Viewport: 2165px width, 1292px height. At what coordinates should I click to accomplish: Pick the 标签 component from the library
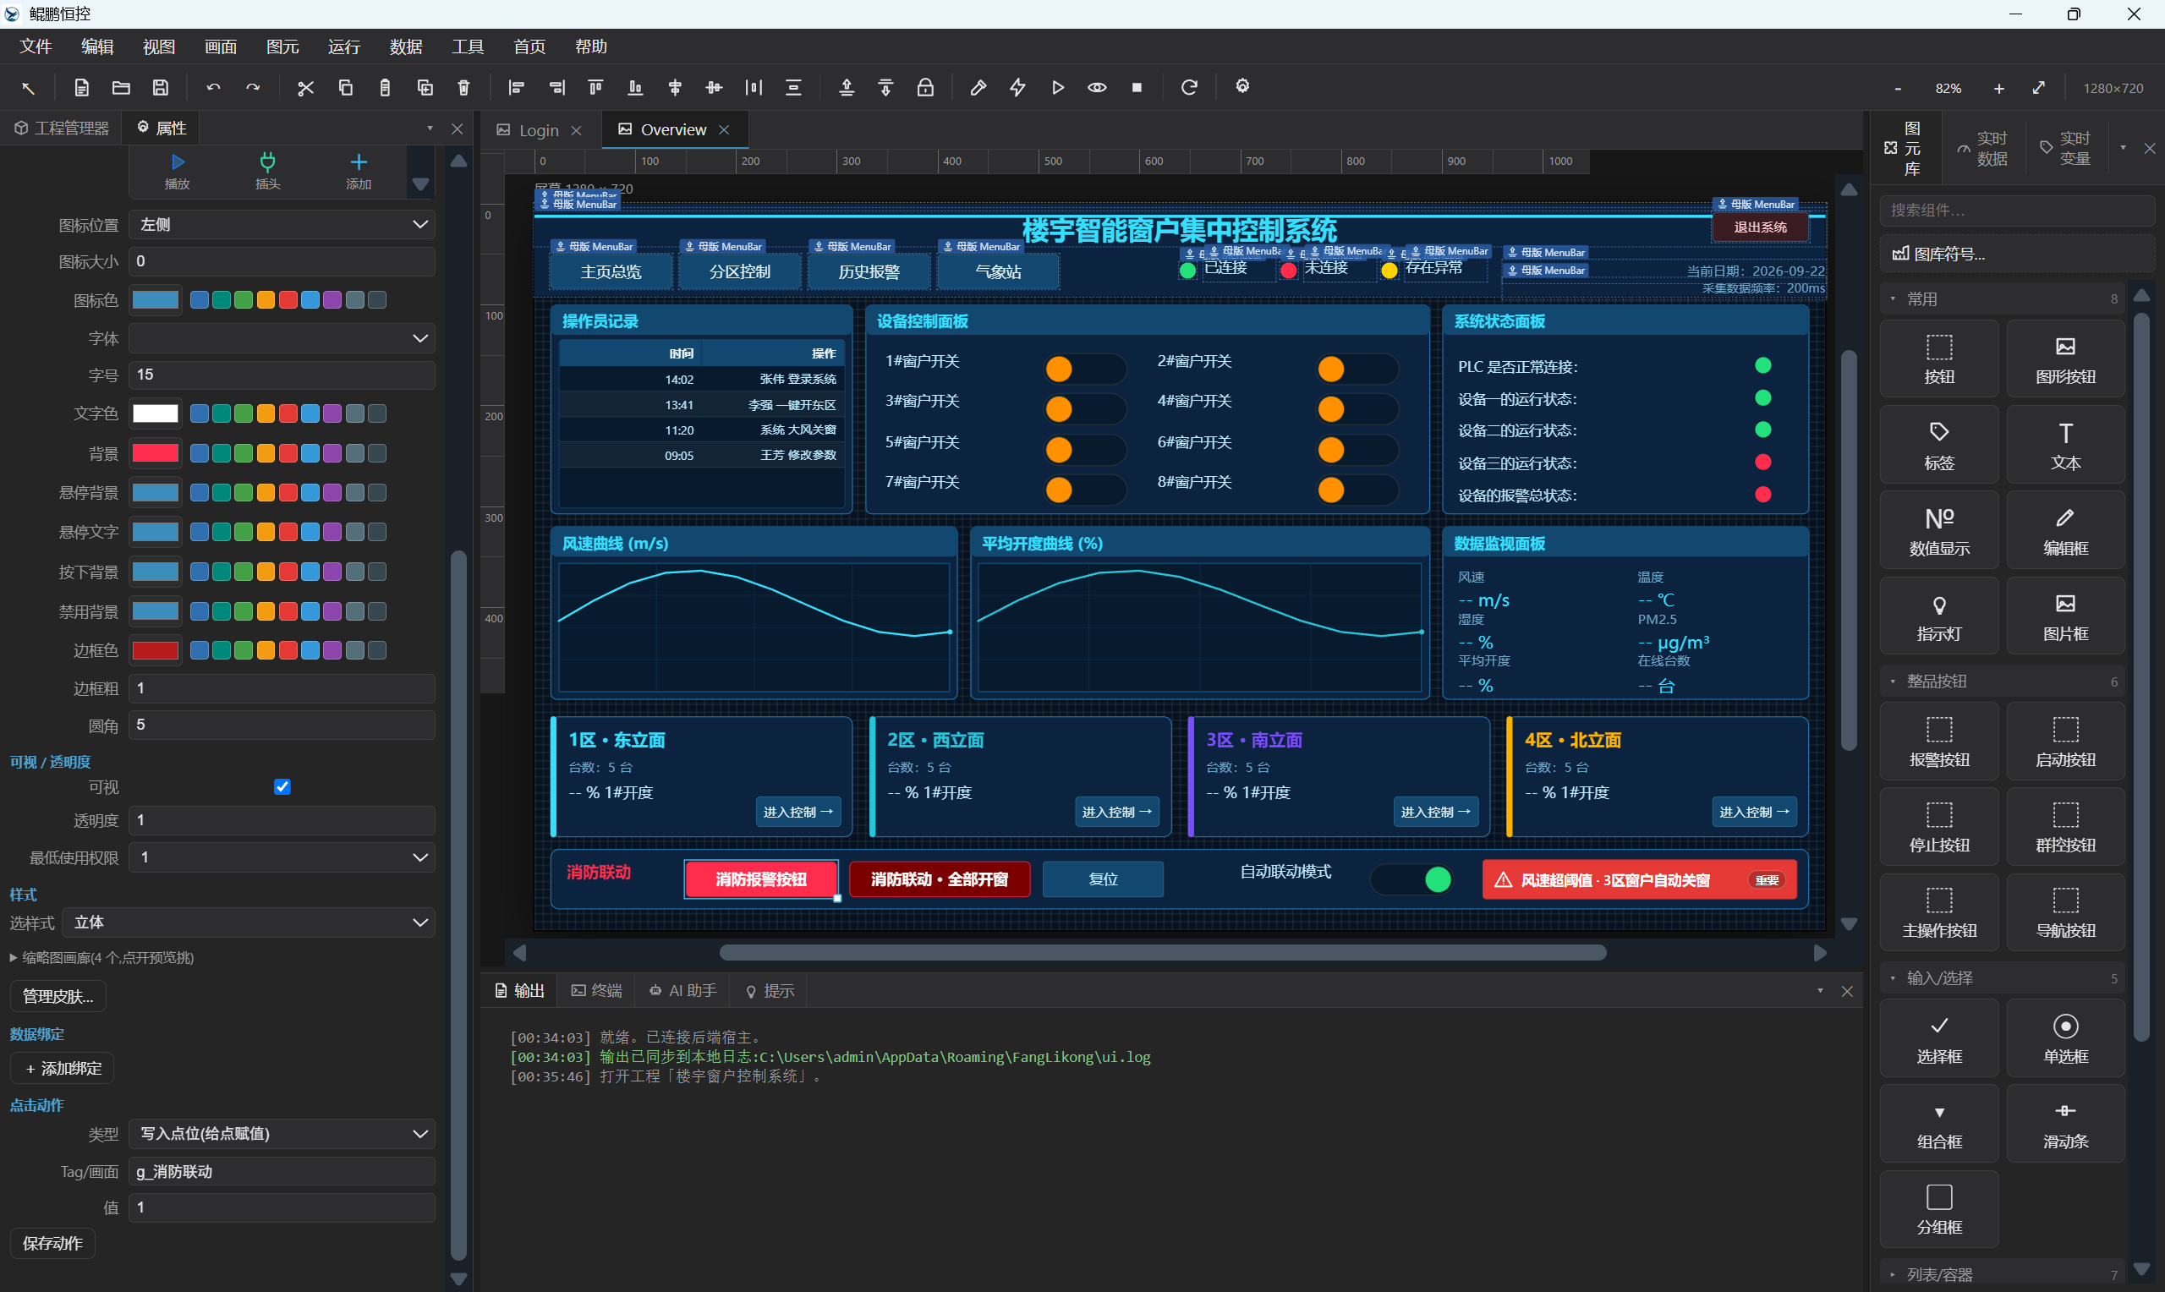click(1939, 445)
